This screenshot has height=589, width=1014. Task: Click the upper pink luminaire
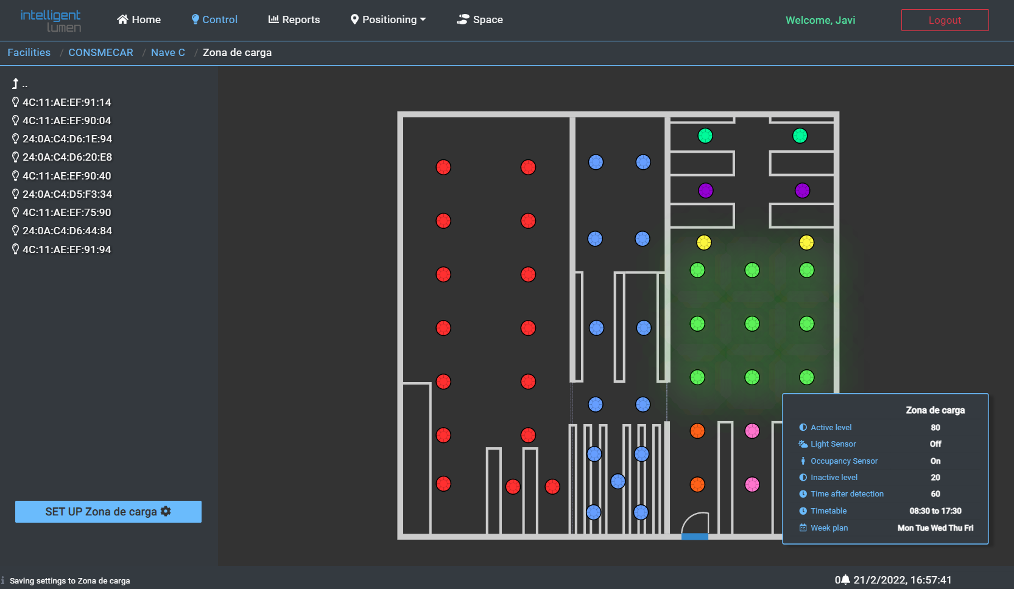[753, 431]
